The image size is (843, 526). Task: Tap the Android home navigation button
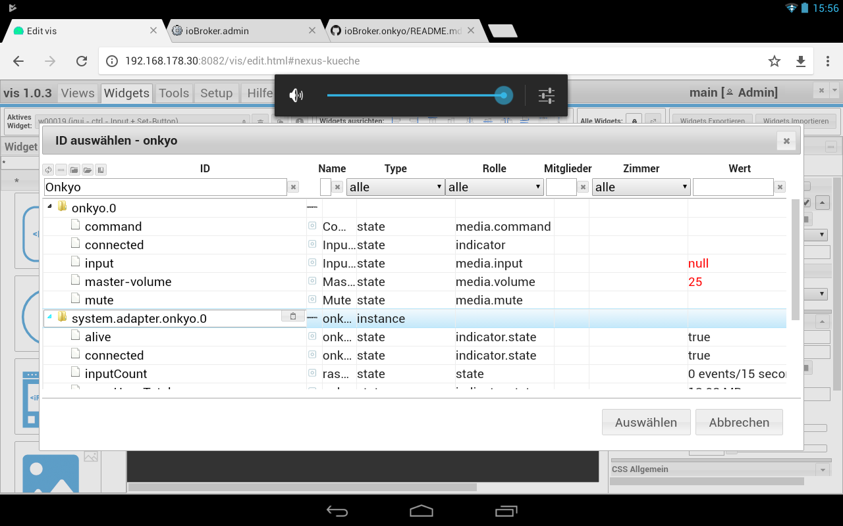click(x=421, y=511)
